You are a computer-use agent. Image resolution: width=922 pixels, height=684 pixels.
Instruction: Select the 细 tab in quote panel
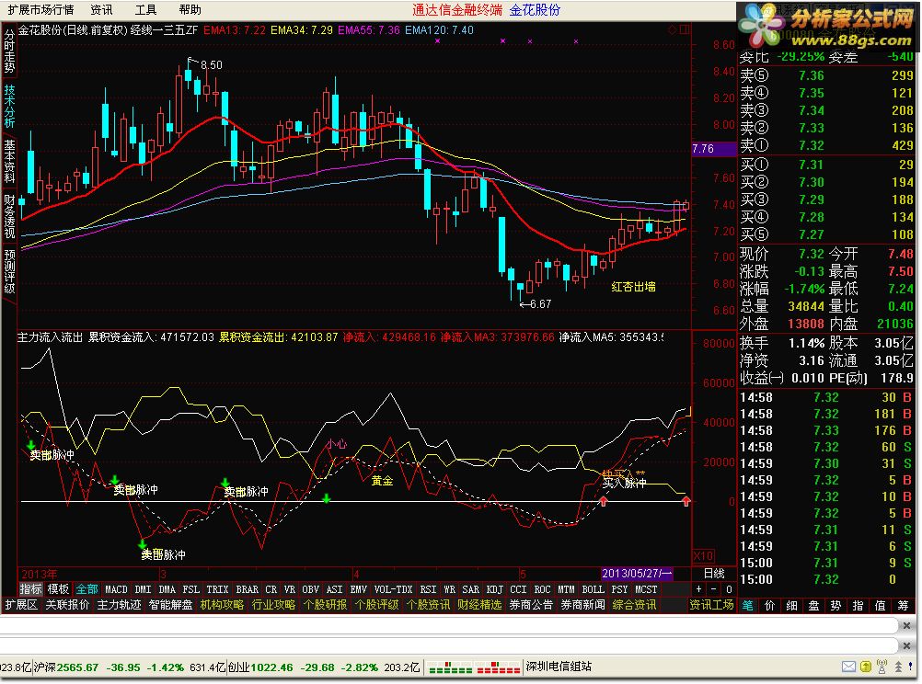791,605
